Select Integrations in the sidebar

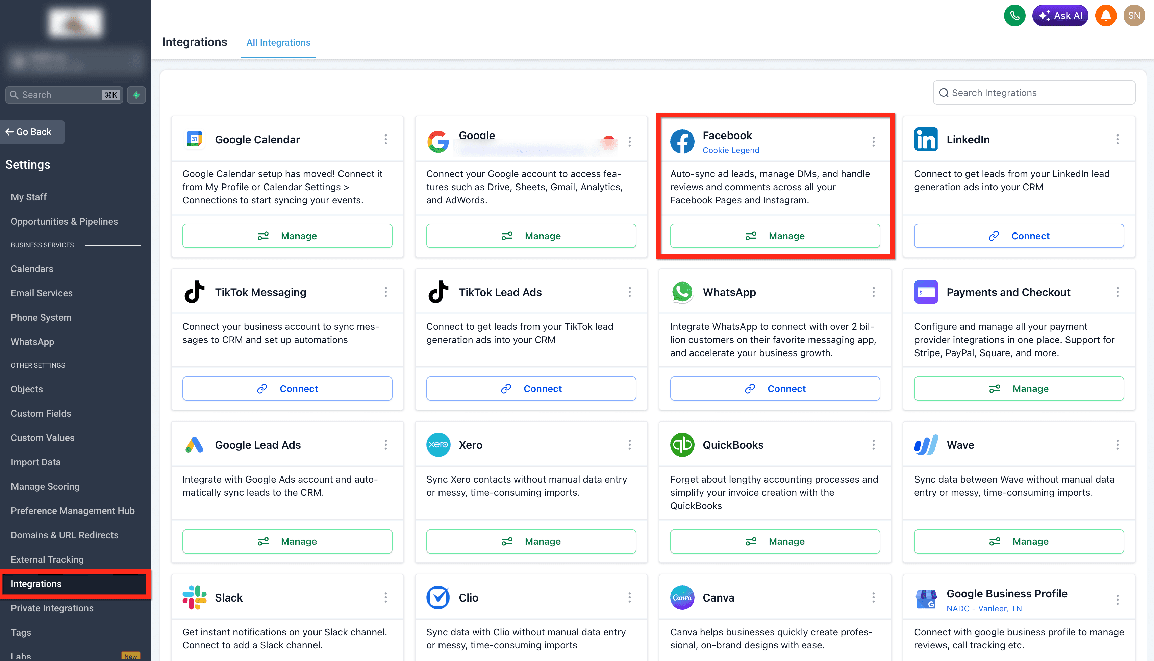(75, 584)
